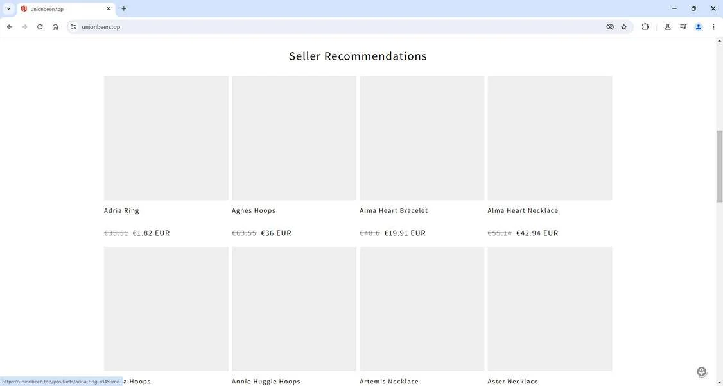This screenshot has height=386, width=723.
Task: Go back to the previous page
Action: tap(10, 27)
